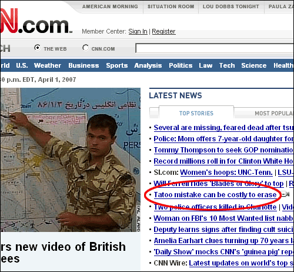Open Tech section in nav bar
294x272 pixels.
pyautogui.click(x=227, y=65)
